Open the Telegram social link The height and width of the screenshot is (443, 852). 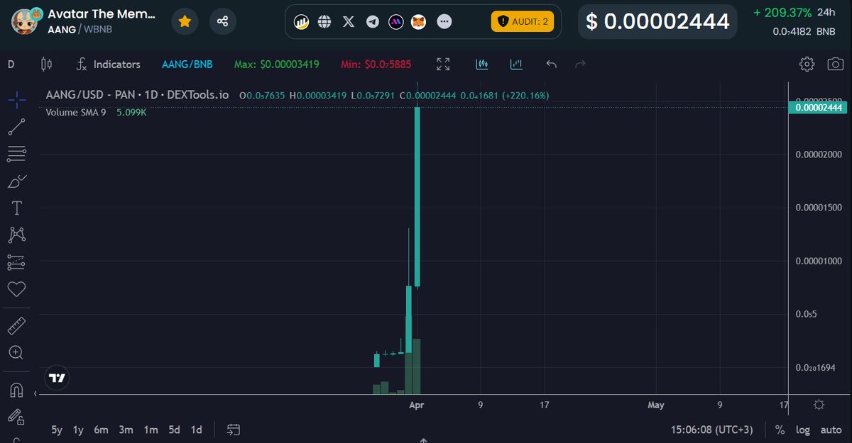(373, 22)
